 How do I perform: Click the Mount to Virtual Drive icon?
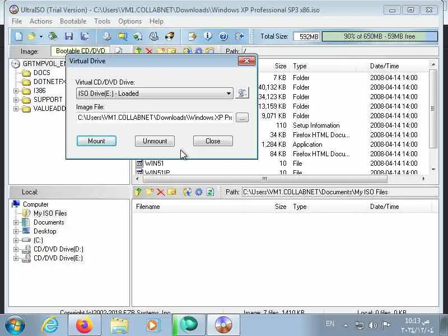pyautogui.click(x=154, y=36)
